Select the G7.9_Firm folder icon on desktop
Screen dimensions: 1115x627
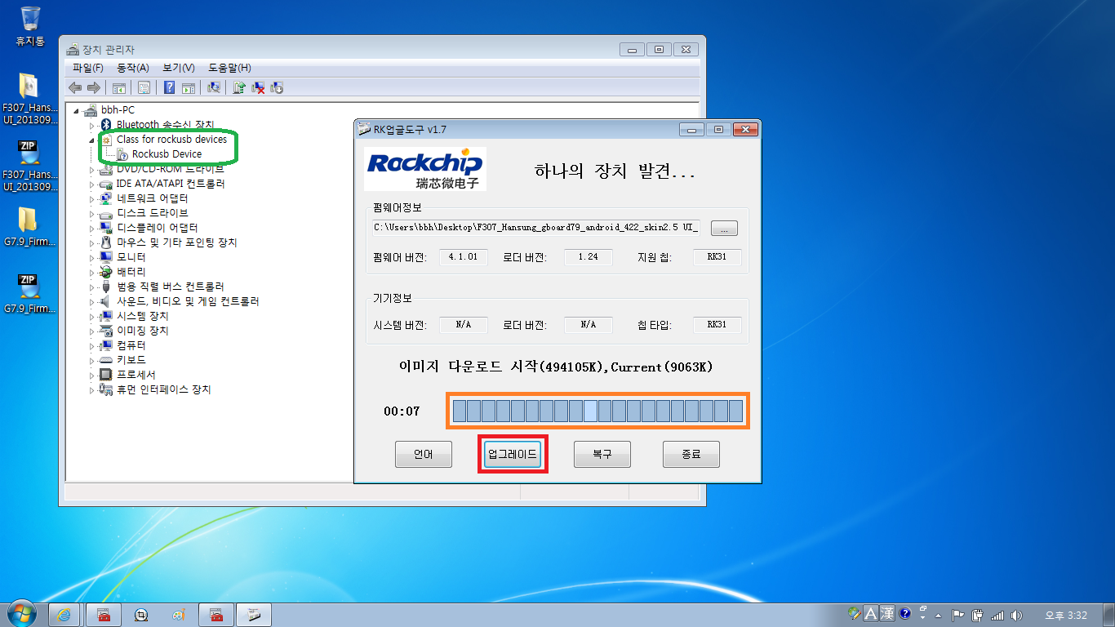30,226
